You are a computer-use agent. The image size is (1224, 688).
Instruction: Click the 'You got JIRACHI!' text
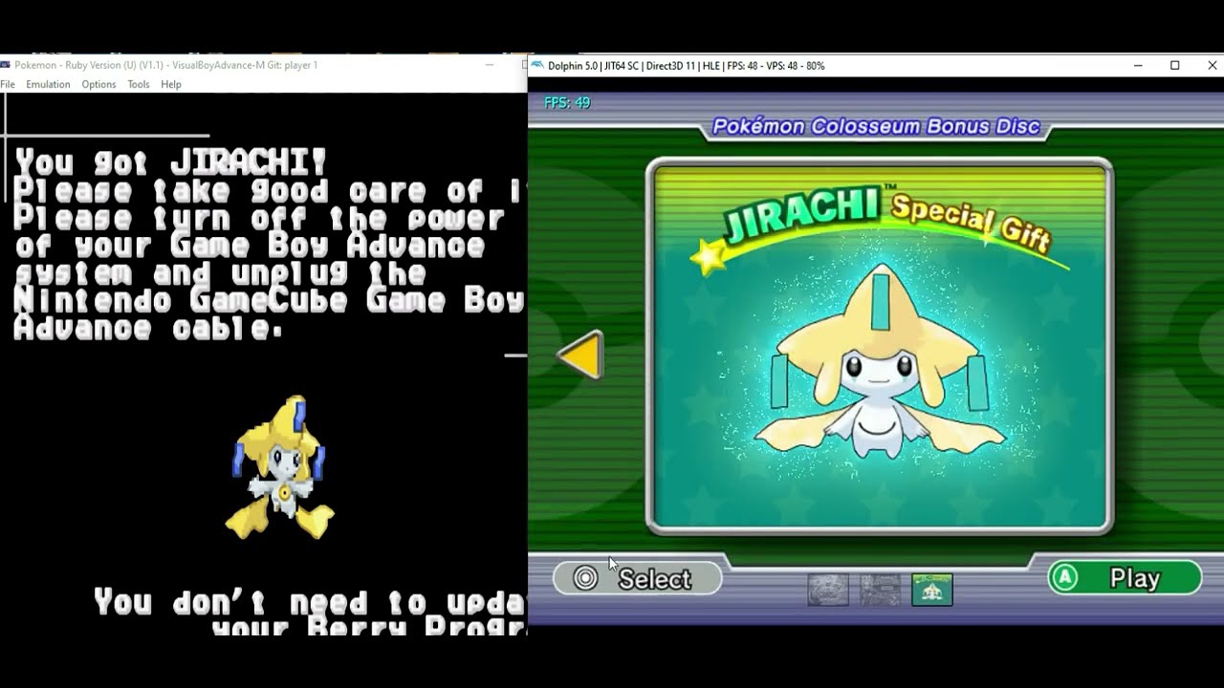pyautogui.click(x=171, y=161)
